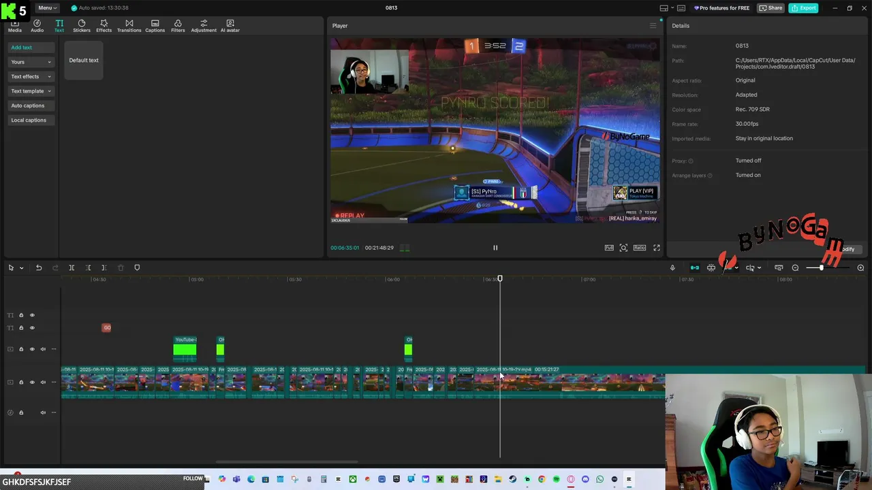Open the Adjustment tab

click(204, 26)
